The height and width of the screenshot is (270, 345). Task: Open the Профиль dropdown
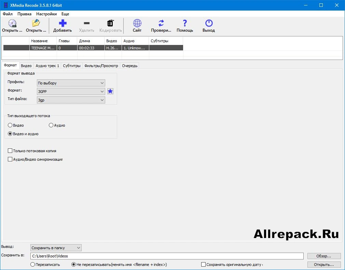tap(71, 83)
